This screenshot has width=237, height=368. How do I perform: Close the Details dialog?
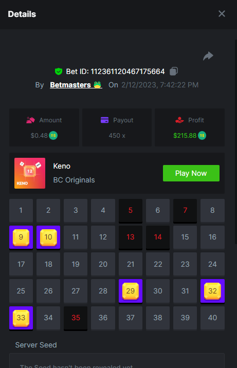pyautogui.click(x=222, y=14)
